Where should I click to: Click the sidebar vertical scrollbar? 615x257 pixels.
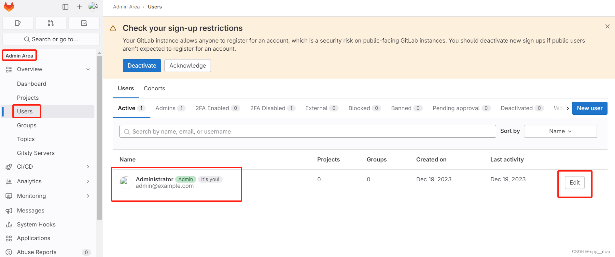pos(99,138)
